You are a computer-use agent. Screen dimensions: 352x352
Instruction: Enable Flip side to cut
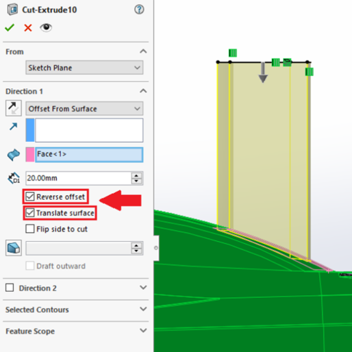pos(30,229)
